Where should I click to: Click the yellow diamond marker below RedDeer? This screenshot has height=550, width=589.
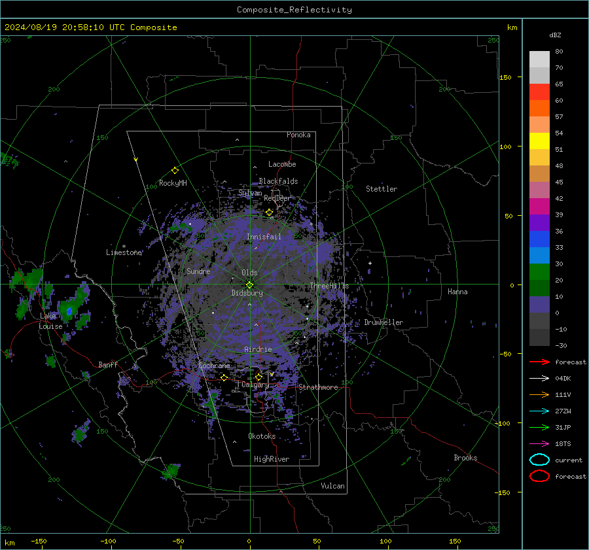click(x=269, y=213)
